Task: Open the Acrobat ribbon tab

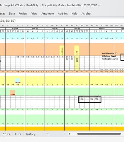Action: point(86,14)
